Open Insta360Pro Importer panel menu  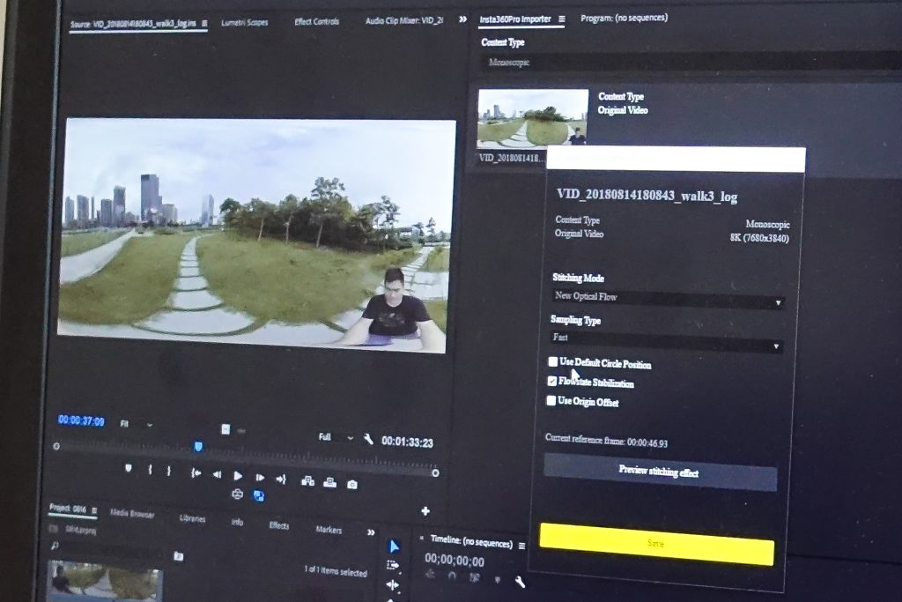click(x=561, y=19)
